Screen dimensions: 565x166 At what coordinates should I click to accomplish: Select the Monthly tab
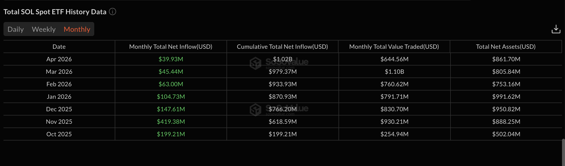coord(77,29)
